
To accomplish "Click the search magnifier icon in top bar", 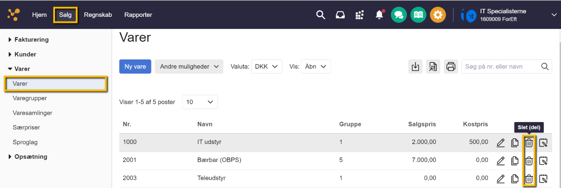I will pyautogui.click(x=320, y=15).
